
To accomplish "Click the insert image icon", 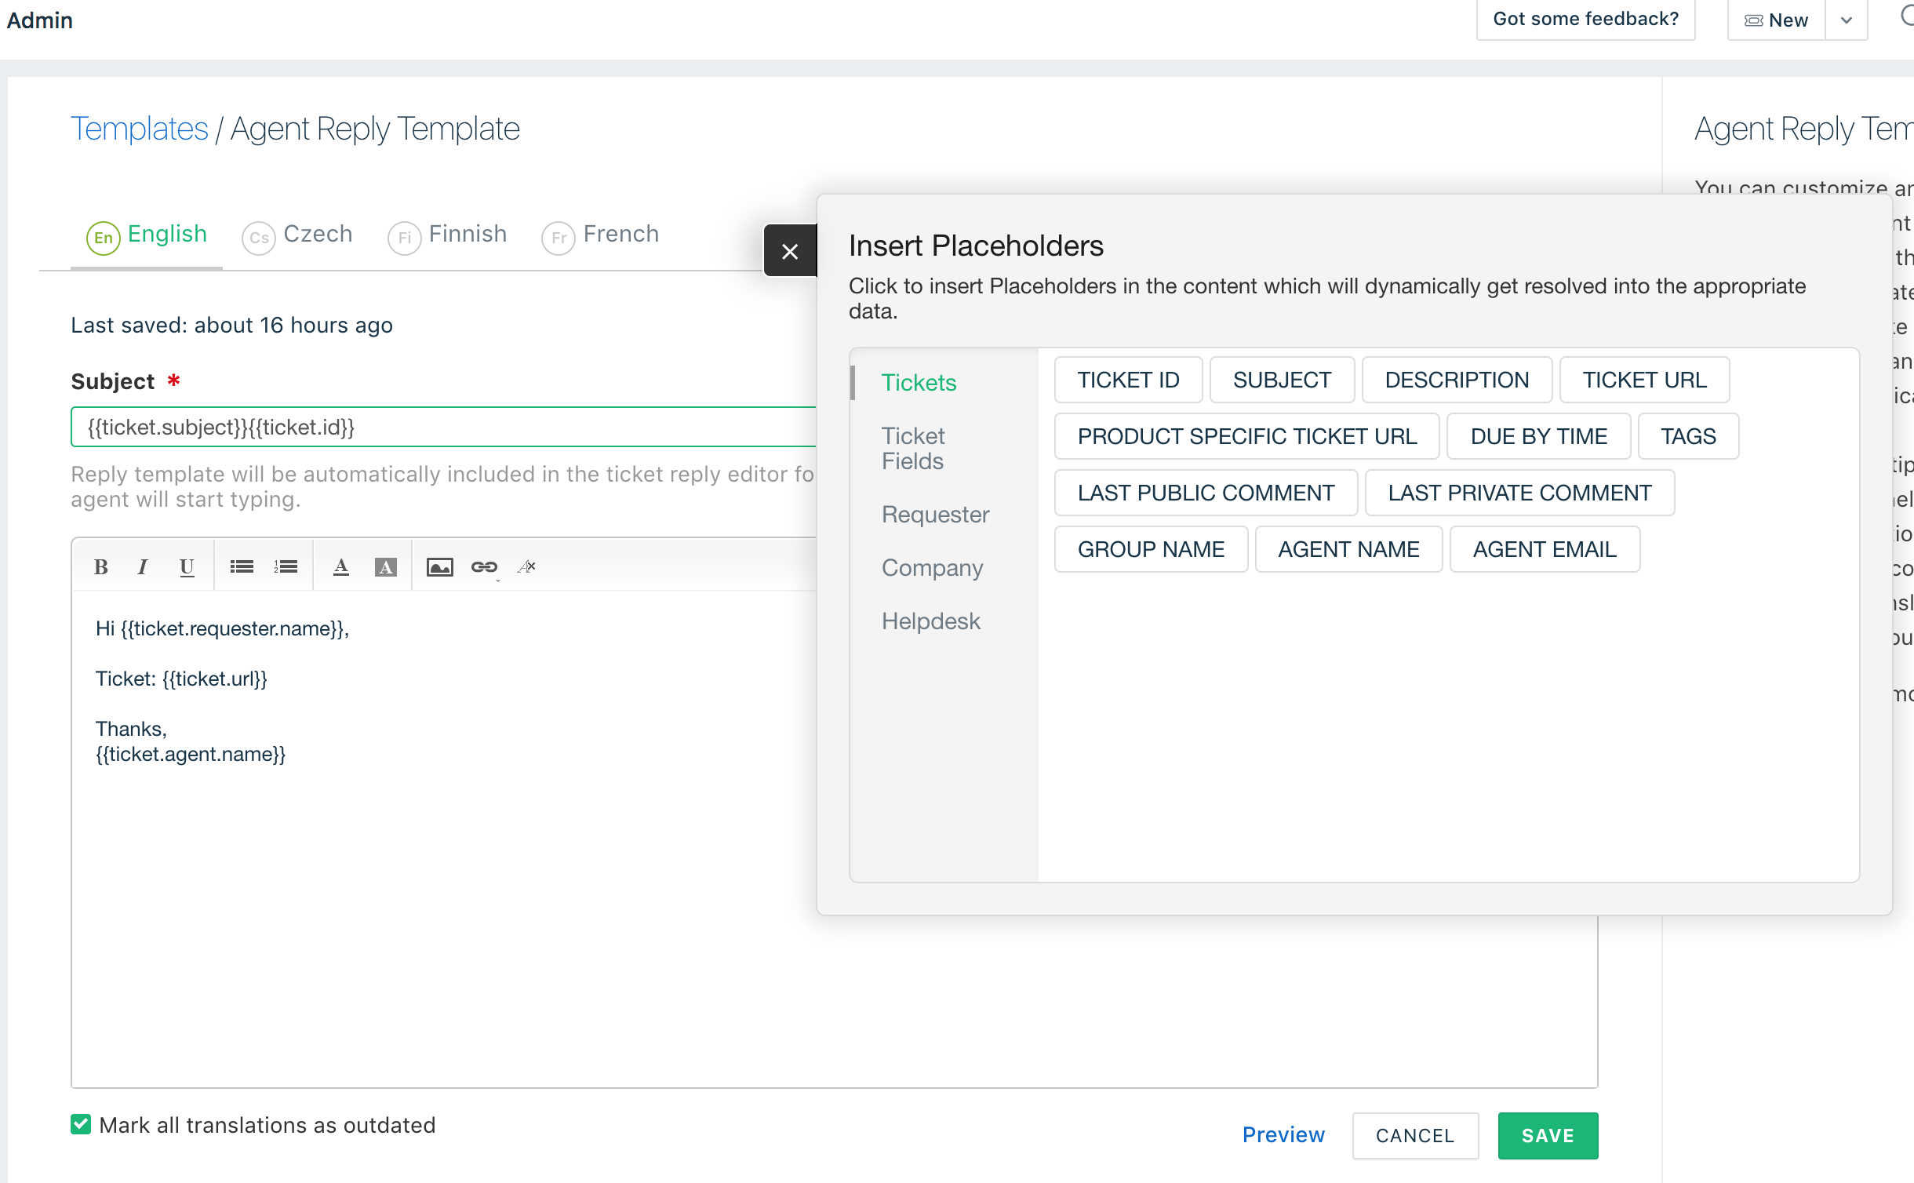I will tap(439, 566).
